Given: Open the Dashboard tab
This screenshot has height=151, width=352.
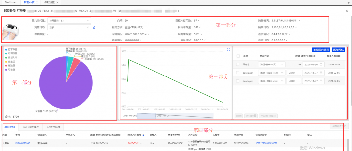Looking at the screenshot, I should [x=11, y=2].
